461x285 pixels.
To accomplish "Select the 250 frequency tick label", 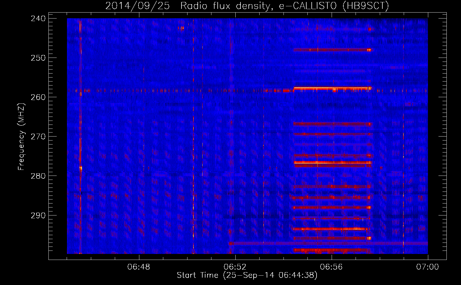I will click(x=38, y=58).
